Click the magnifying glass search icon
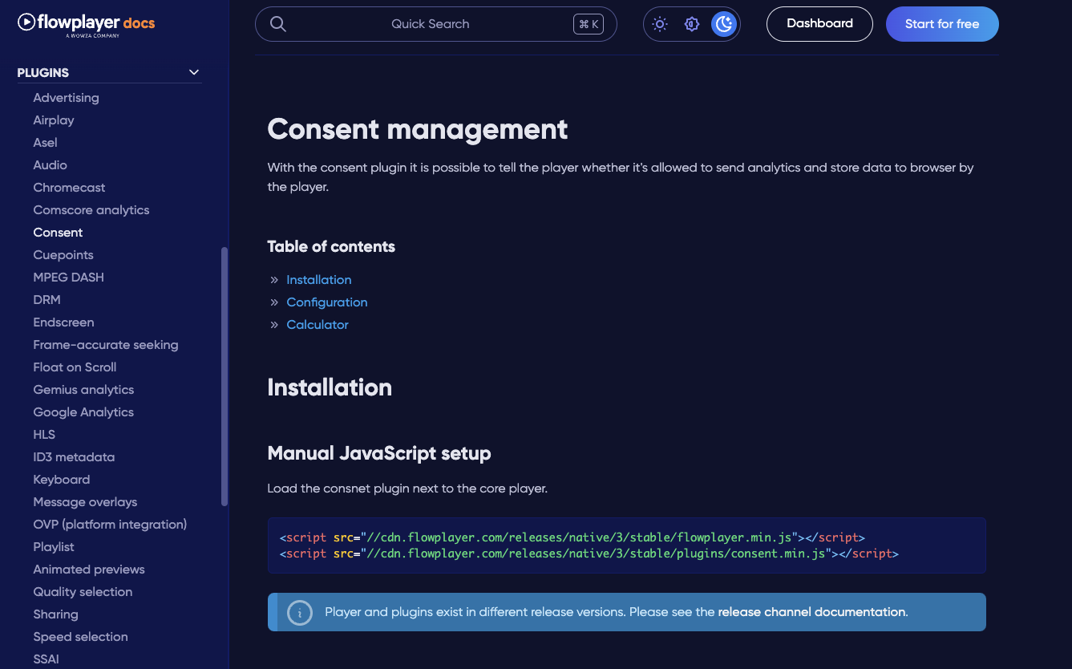 [278, 24]
